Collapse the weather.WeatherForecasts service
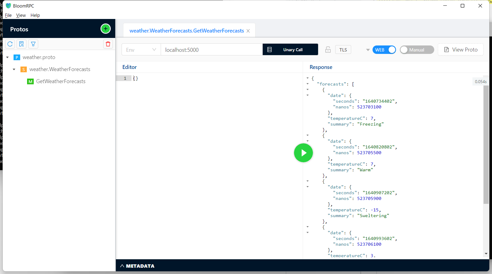The height and width of the screenshot is (274, 492). [14, 69]
